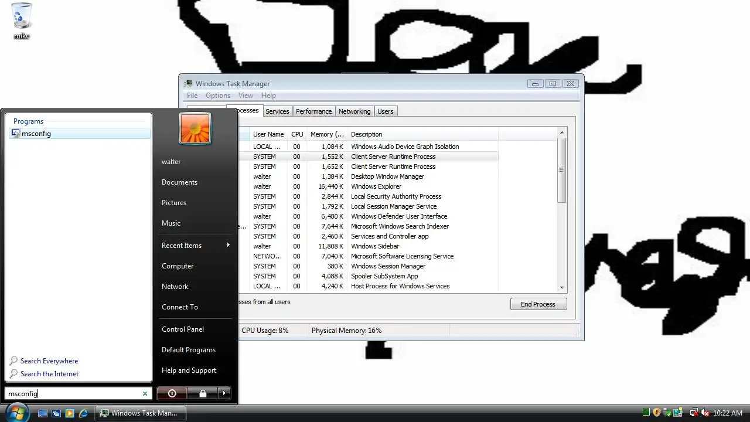Launch Internet Explorer from quick launch

83,413
